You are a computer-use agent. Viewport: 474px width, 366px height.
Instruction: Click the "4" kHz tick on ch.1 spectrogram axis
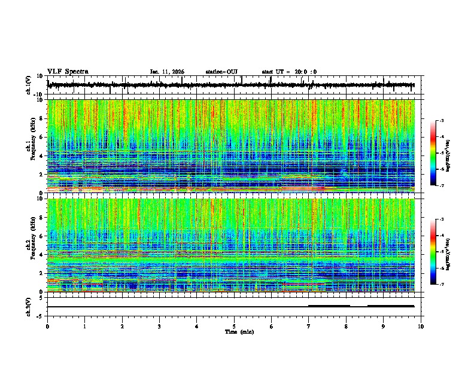click(x=41, y=156)
